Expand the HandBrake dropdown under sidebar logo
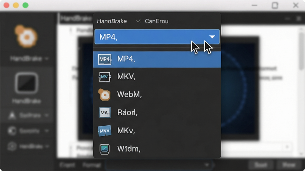The height and width of the screenshot is (171, 305). [x=29, y=58]
